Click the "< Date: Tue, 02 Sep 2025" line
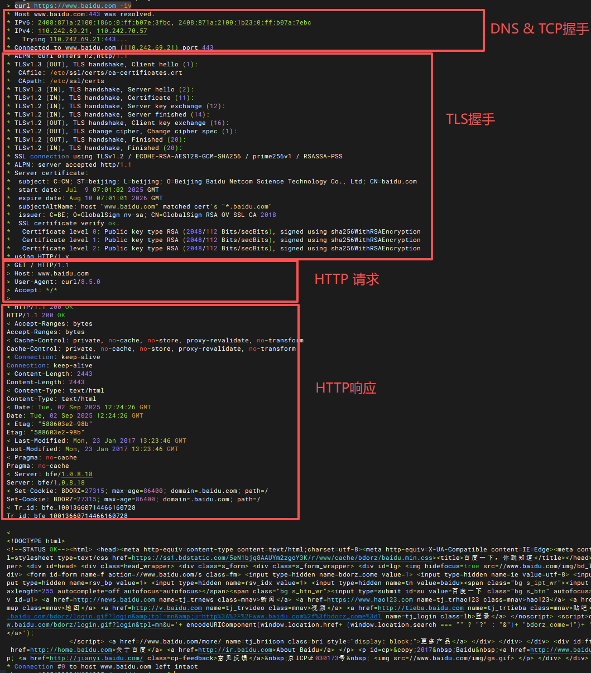Image resolution: width=591 pixels, height=673 pixels. coord(79,407)
